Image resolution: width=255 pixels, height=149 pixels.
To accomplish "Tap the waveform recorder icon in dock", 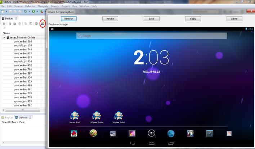I will [x=229, y=134].
